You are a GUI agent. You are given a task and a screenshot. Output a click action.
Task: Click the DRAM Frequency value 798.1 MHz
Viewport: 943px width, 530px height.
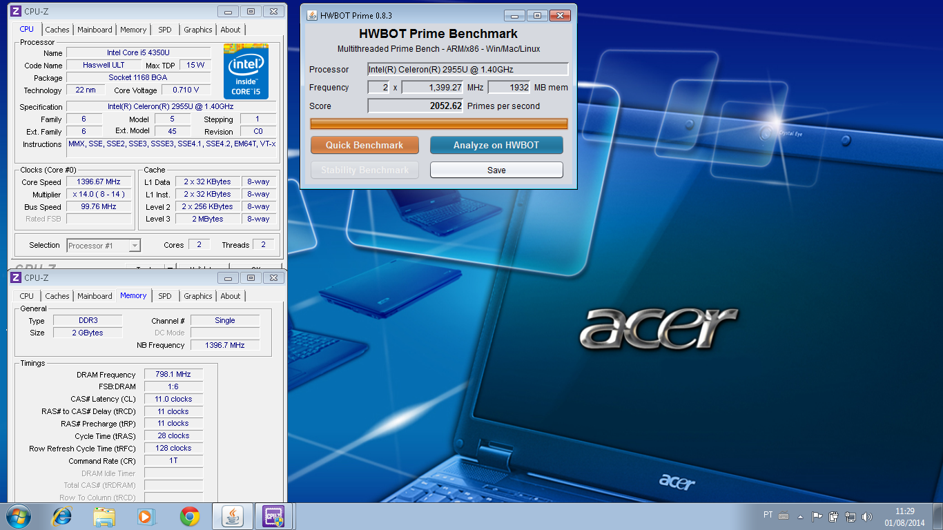pyautogui.click(x=173, y=374)
